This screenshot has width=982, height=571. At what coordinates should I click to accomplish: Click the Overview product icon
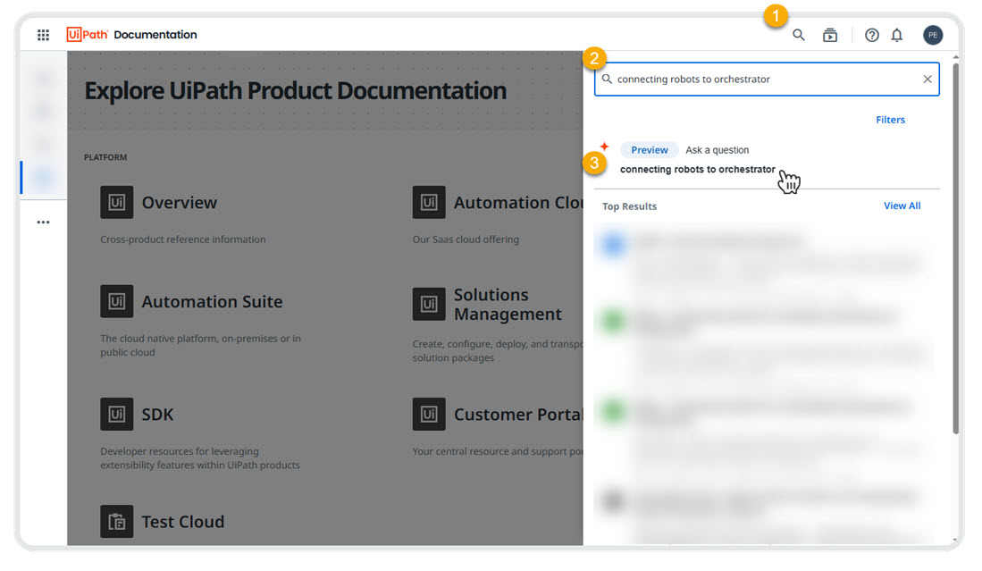click(116, 203)
